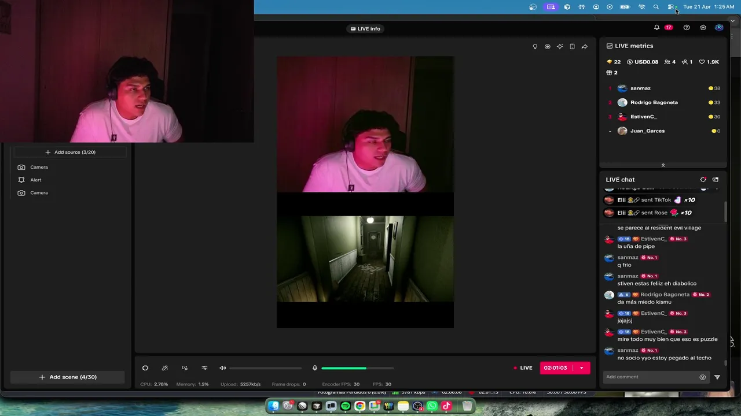The width and height of the screenshot is (741, 416).
Task: Open the circular settings icon in bottom toolbar
Action: [x=145, y=368]
